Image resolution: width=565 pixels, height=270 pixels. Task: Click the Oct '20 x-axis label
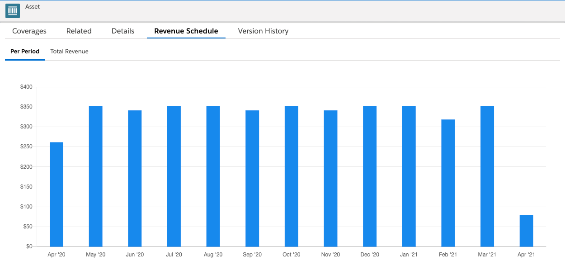coord(292,255)
